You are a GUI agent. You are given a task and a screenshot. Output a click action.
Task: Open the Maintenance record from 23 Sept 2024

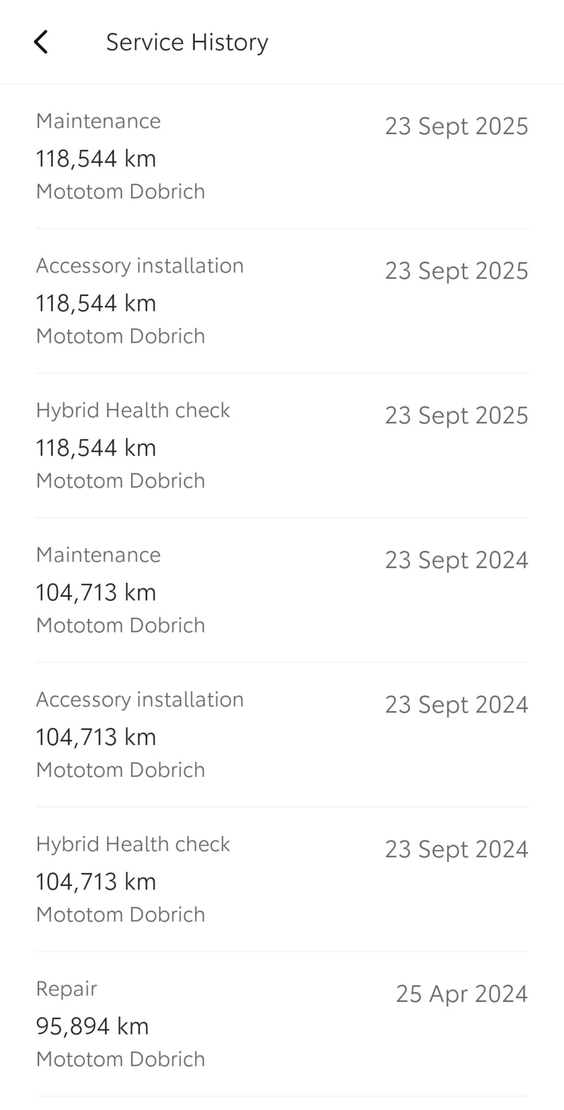99,555
